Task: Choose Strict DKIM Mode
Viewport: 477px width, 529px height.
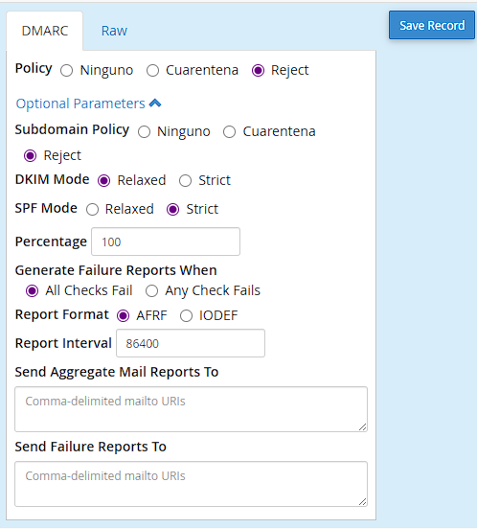Action: tap(185, 181)
